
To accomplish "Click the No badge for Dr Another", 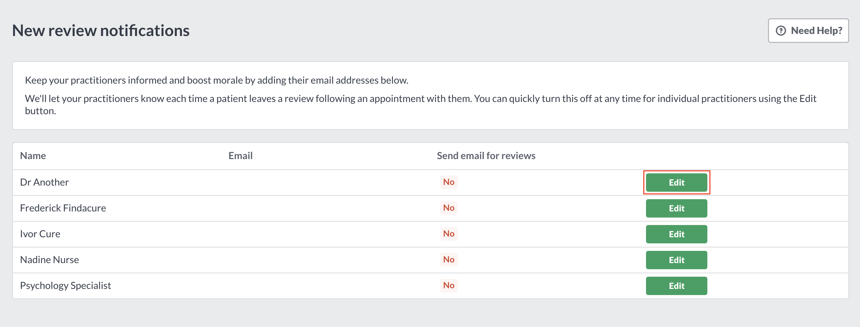I will coord(449,182).
